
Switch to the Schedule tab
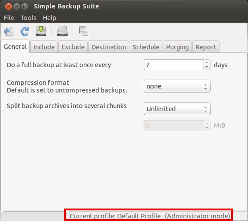[x=146, y=47]
